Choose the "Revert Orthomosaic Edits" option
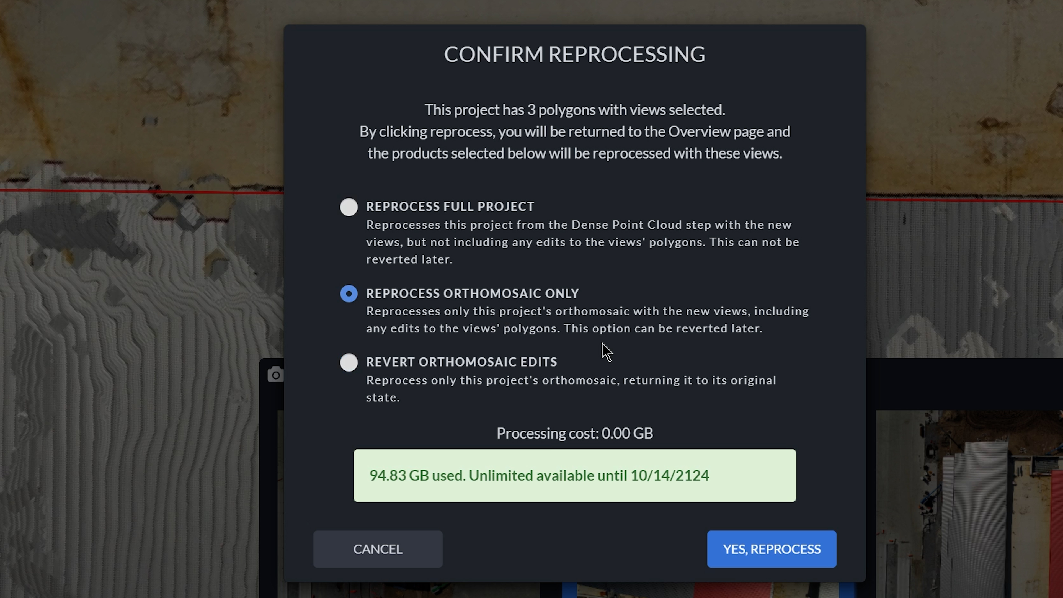1063x598 pixels. (x=349, y=362)
